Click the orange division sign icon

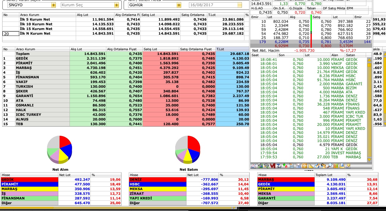(305, 166)
